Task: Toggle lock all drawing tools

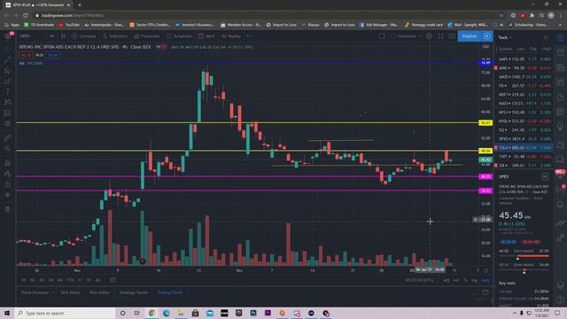Action: pyautogui.click(x=8, y=184)
